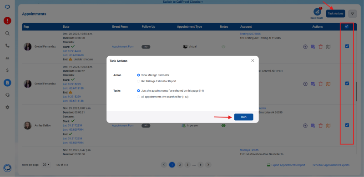The height and width of the screenshot is (177, 364).
Task: Click the add plus icon in Ashley DeBon's row
Action: [x=305, y=126]
